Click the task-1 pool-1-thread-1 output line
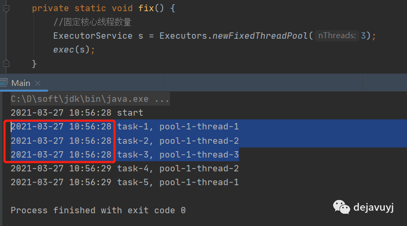407x226 pixels. [177, 127]
